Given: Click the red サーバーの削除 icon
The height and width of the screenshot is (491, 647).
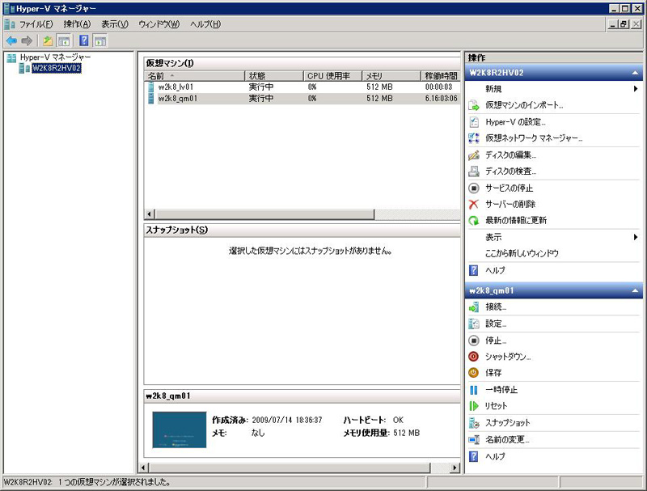Looking at the screenshot, I should pos(474,204).
